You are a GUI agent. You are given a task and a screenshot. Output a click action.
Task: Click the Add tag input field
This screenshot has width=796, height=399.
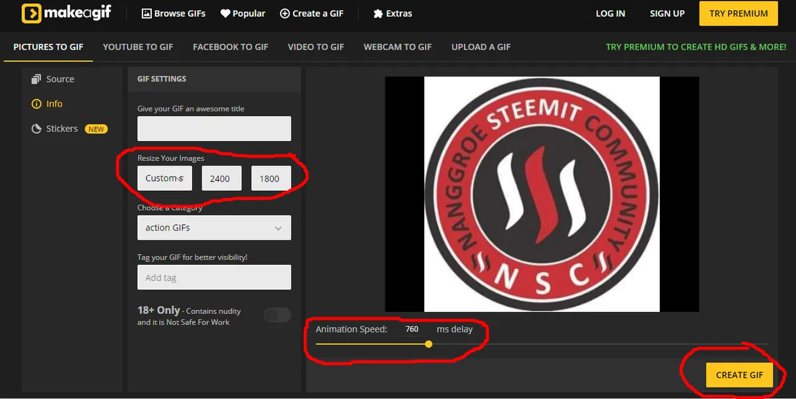(x=214, y=277)
